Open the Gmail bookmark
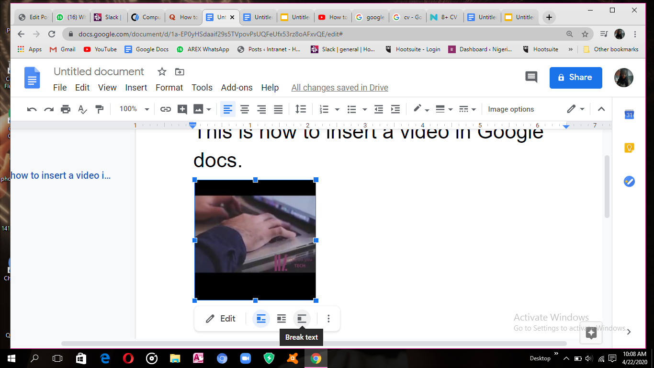The image size is (654, 368). pyautogui.click(x=63, y=49)
